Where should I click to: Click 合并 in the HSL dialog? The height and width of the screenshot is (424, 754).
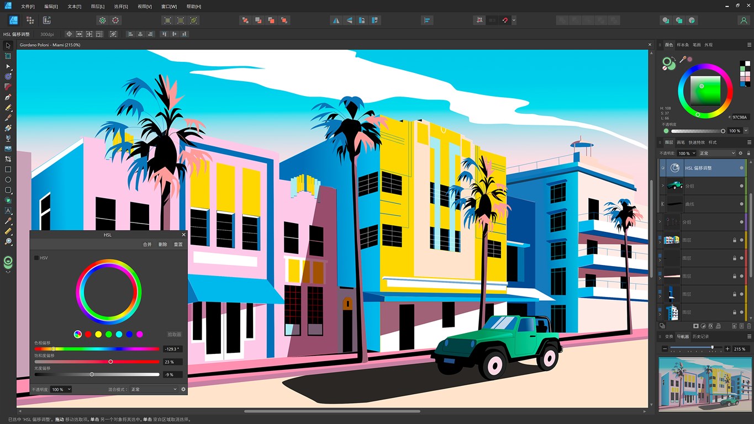pyautogui.click(x=146, y=244)
